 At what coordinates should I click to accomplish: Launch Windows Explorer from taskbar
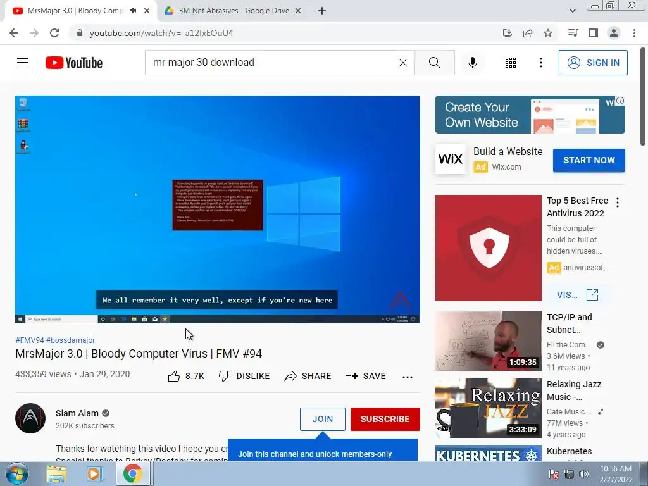click(x=56, y=473)
